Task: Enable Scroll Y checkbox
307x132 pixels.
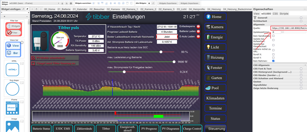Action: point(273,58)
